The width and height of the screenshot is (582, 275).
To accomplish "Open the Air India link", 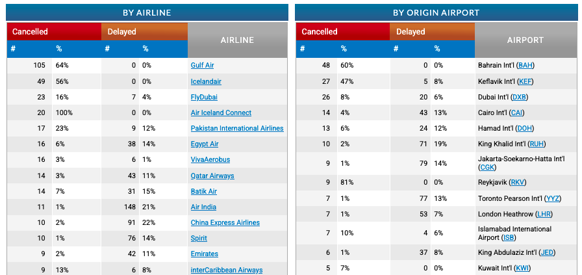I will (203, 207).
